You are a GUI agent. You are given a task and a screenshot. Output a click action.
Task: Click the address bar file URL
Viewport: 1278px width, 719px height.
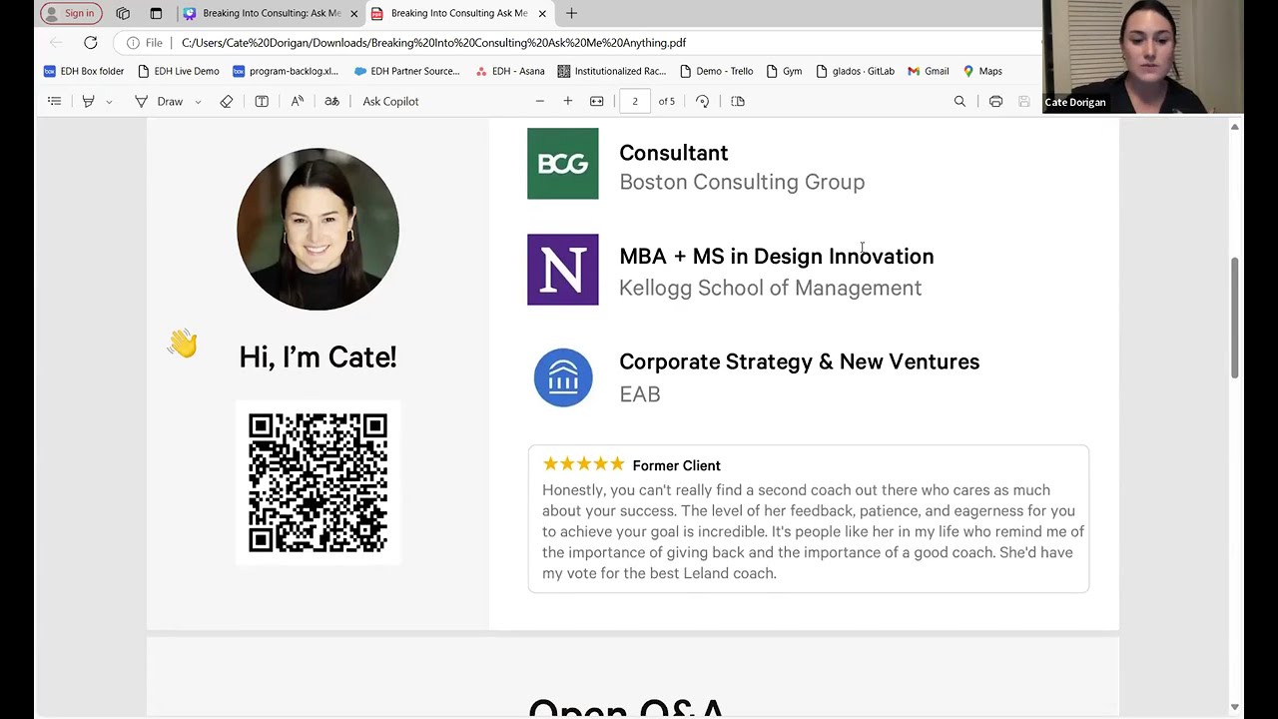(433, 43)
